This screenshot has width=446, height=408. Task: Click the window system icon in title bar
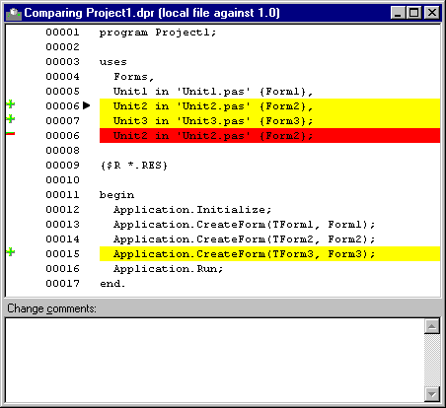(14, 14)
